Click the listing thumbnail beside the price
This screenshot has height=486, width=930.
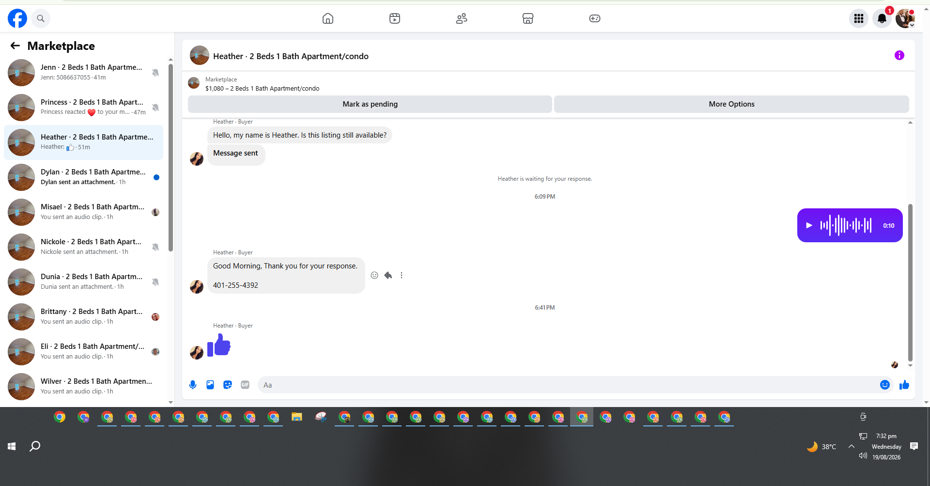194,83
